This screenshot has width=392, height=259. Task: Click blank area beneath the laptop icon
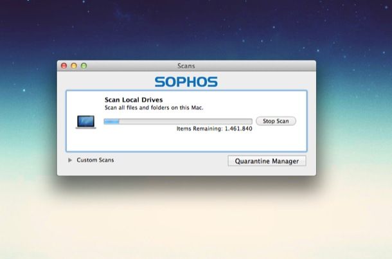(x=85, y=140)
